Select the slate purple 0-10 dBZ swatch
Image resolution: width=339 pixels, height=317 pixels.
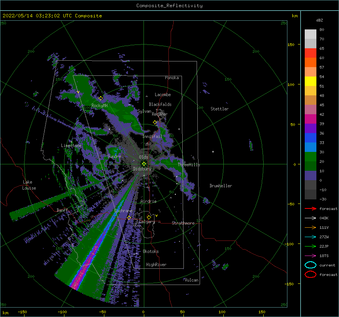click(310, 176)
